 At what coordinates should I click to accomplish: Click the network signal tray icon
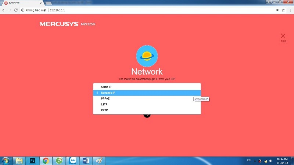tap(265, 161)
